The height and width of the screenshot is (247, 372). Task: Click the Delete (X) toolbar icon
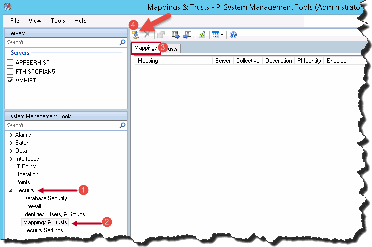[x=147, y=35]
